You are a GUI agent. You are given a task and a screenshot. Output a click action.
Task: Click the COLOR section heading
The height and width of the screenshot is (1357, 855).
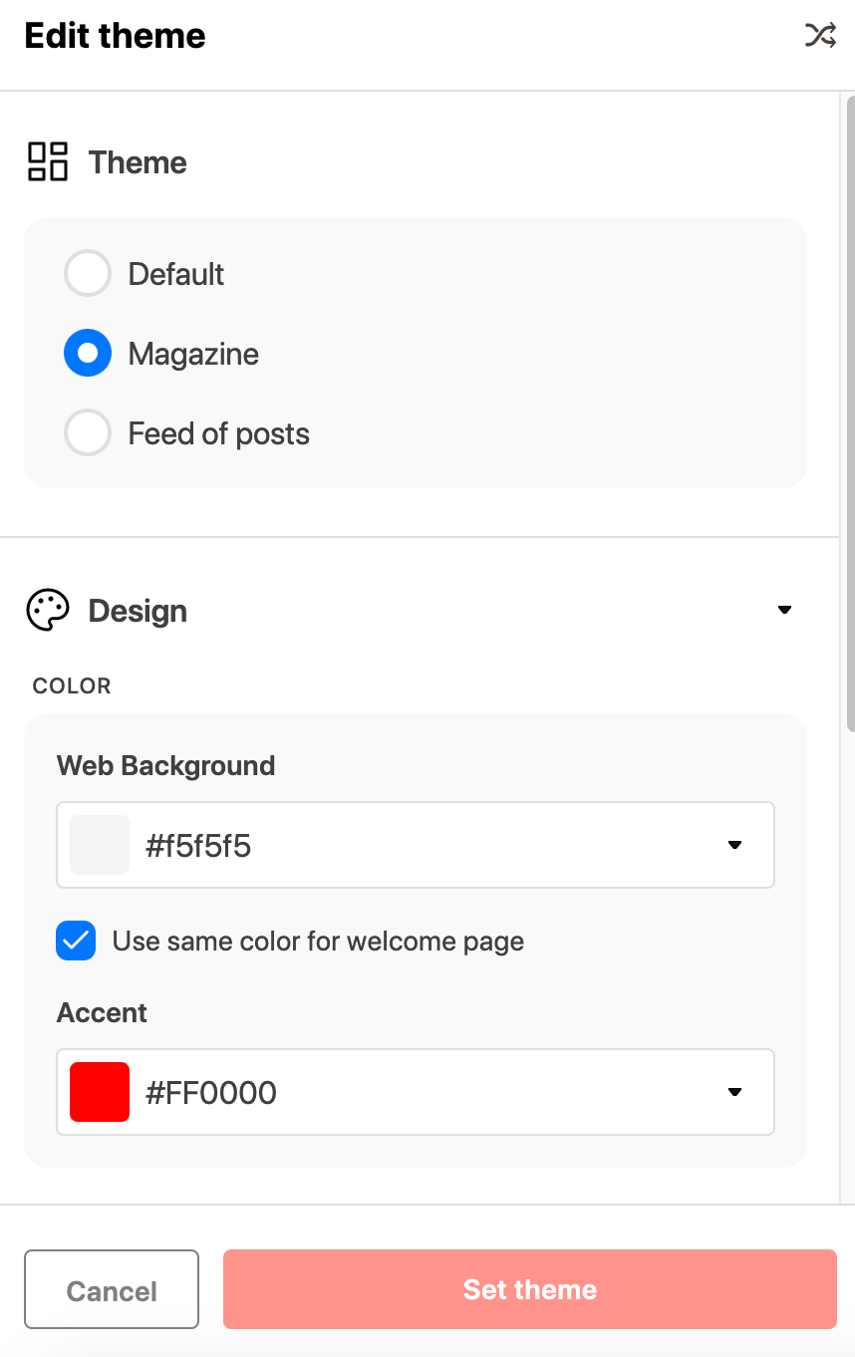71,685
